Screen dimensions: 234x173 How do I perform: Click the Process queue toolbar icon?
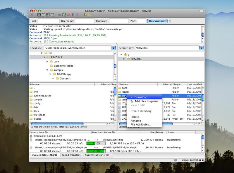(64, 15)
